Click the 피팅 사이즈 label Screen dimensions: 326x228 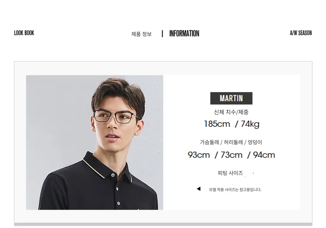coord(230,173)
